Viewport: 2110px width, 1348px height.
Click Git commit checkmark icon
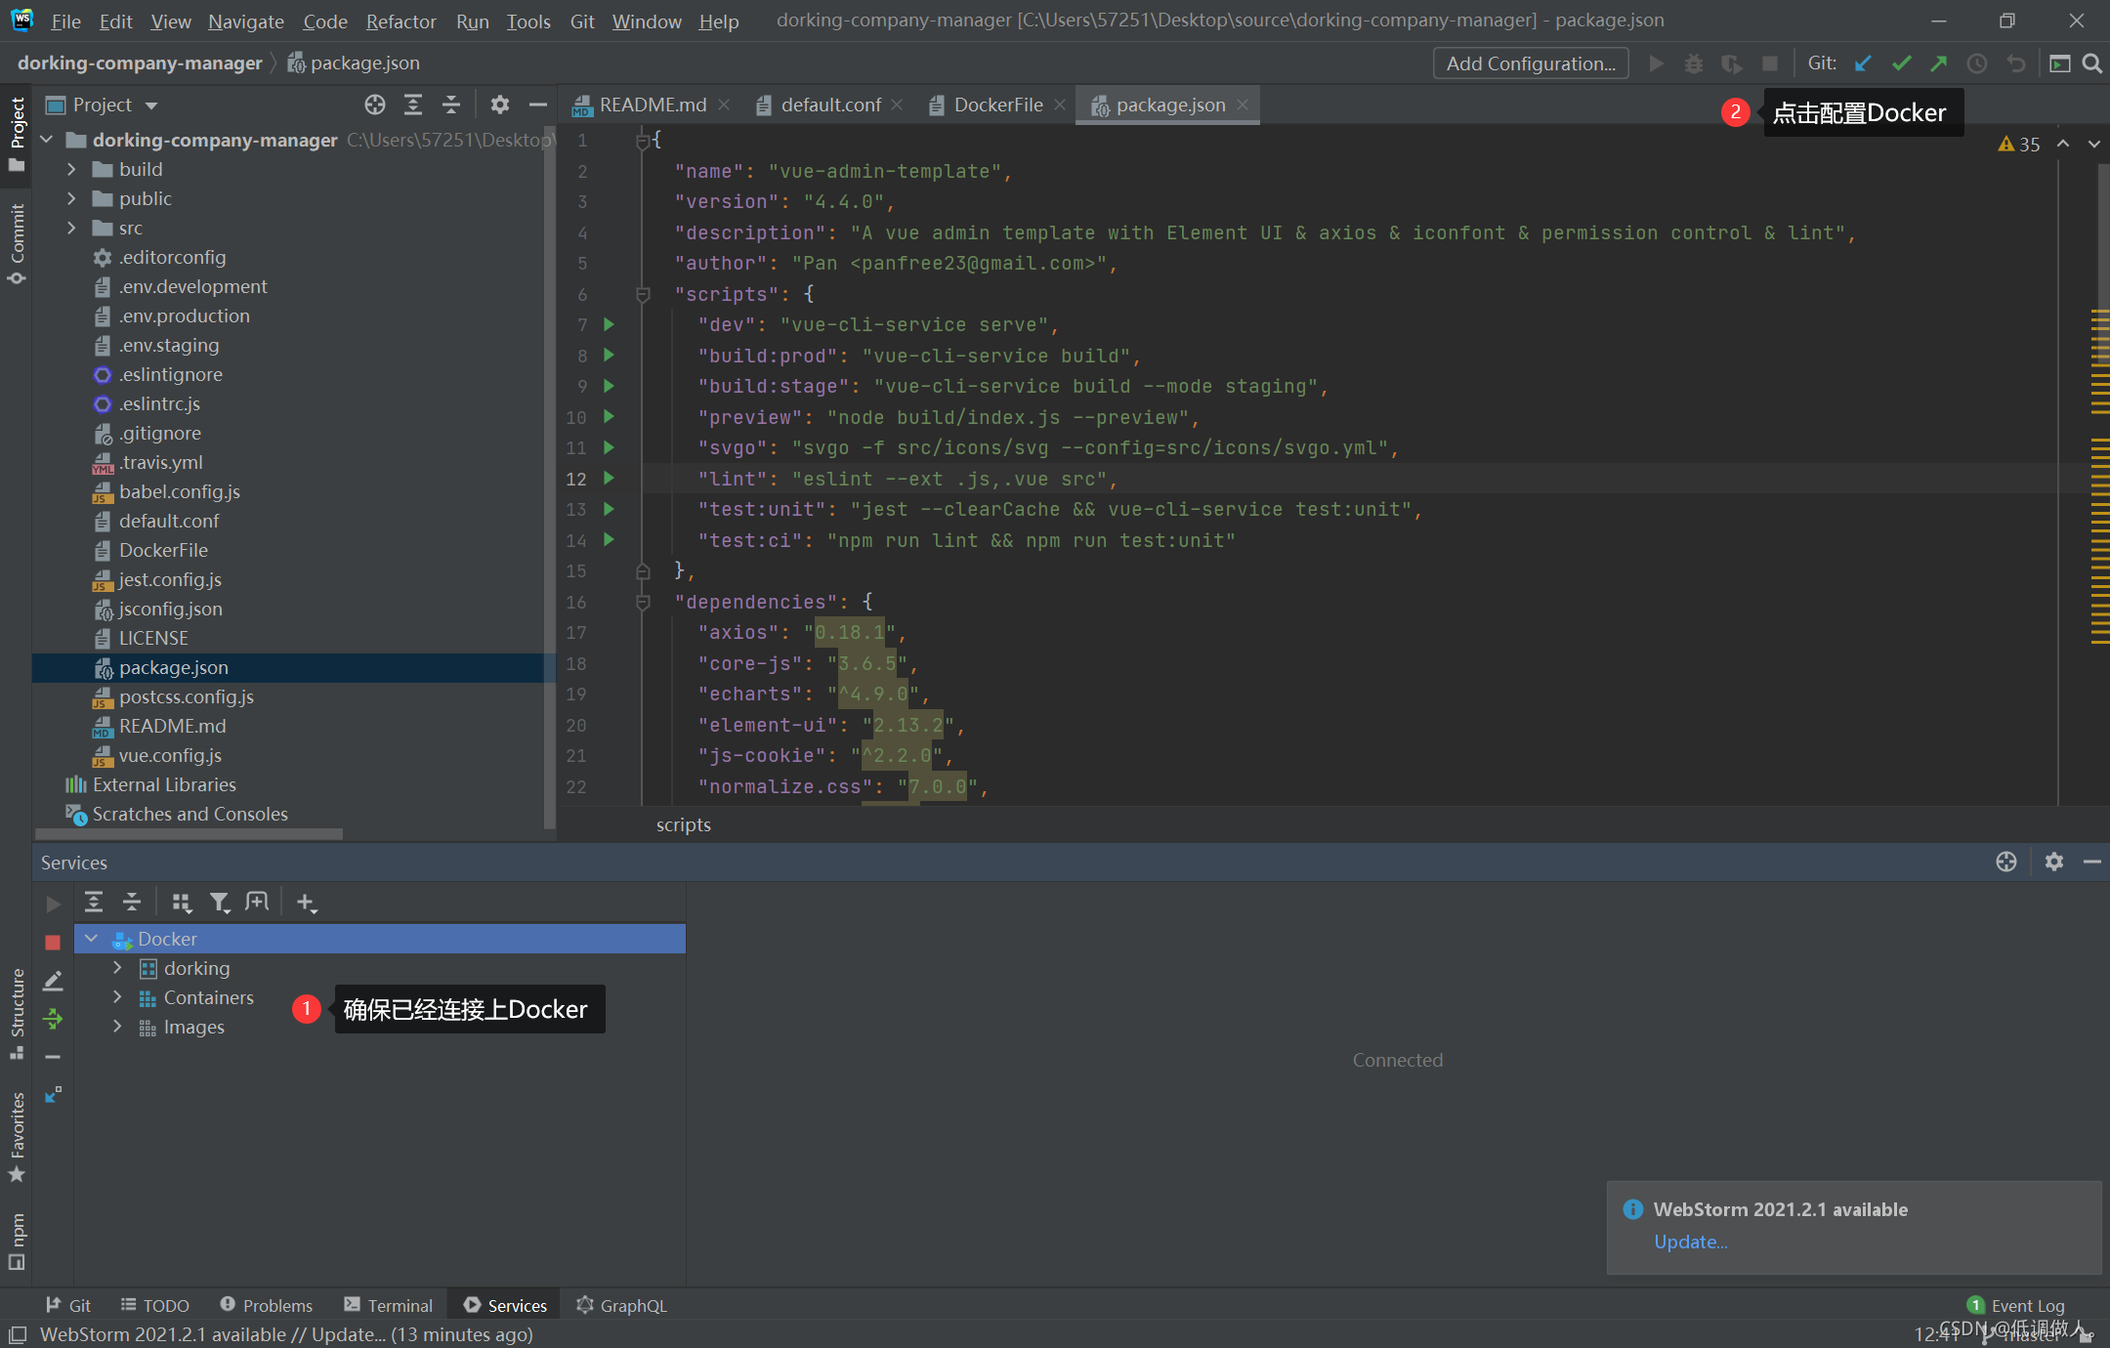point(1901,63)
